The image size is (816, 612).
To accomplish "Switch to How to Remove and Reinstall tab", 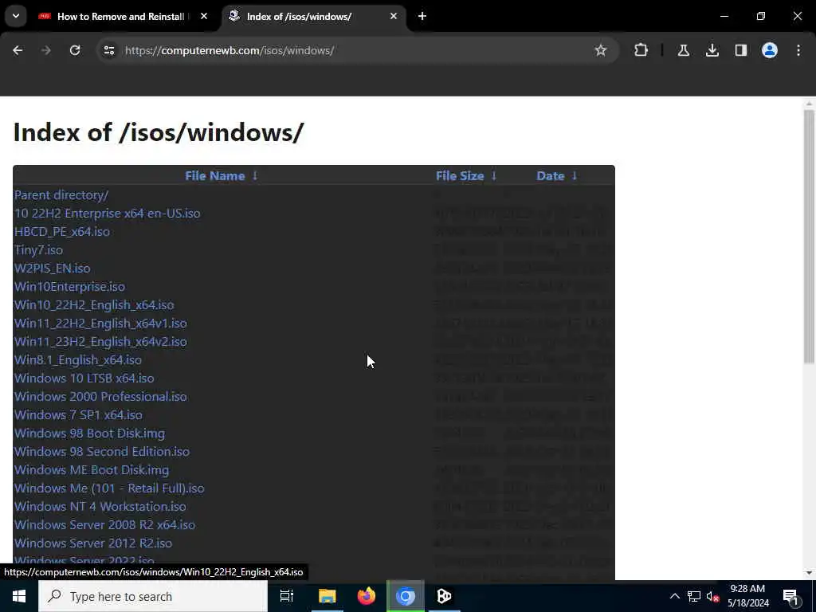I will (x=120, y=16).
